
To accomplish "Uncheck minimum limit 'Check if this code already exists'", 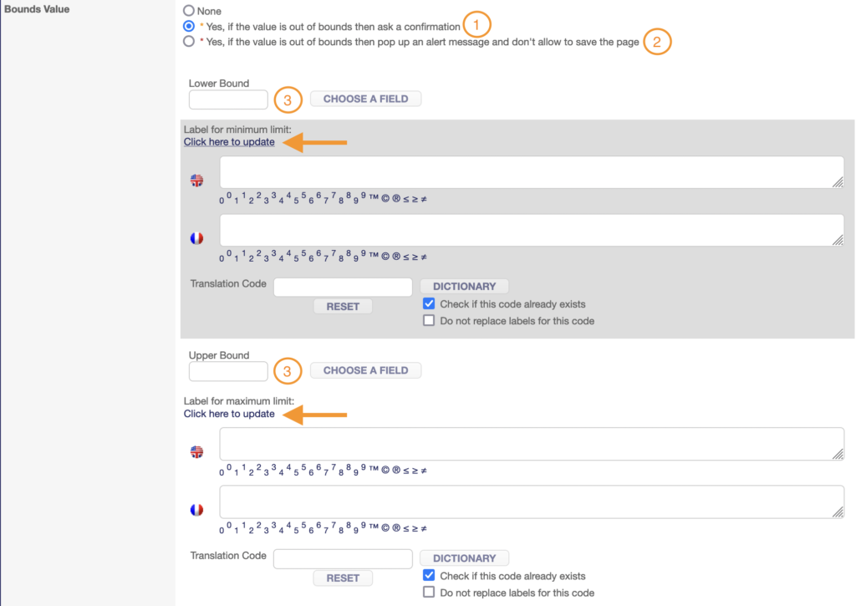I will [429, 304].
